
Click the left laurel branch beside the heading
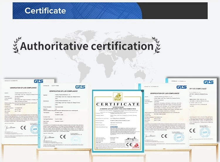coord(17,45)
